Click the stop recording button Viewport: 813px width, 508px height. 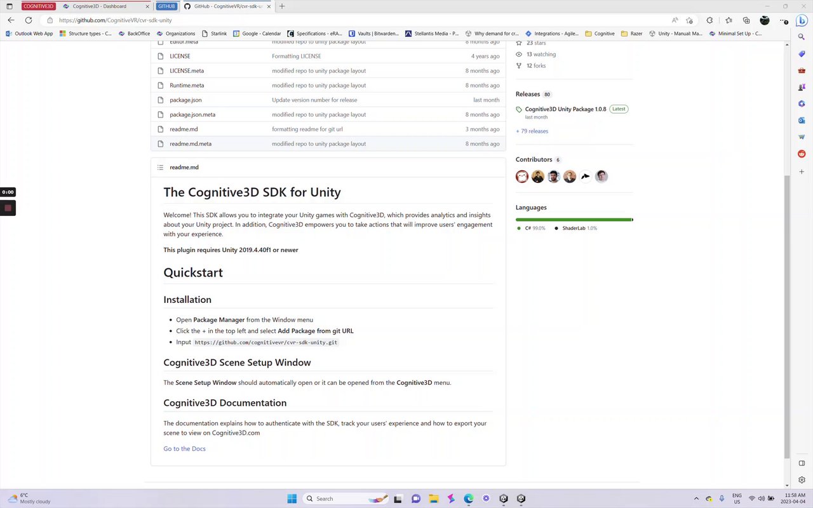point(8,208)
